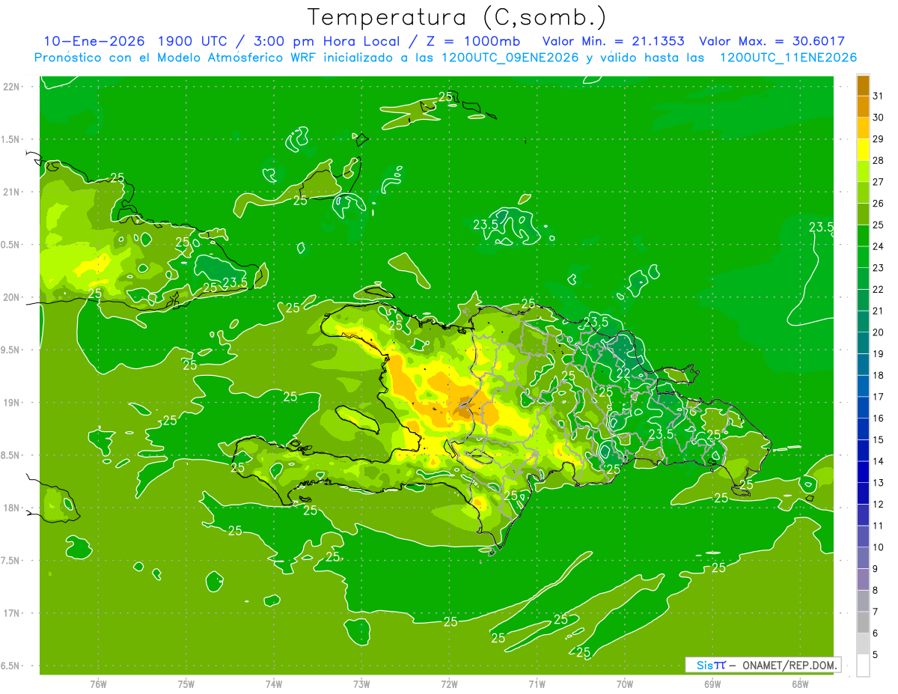Click the color scale value '21'
This screenshot has width=898, height=694.
coord(879,311)
